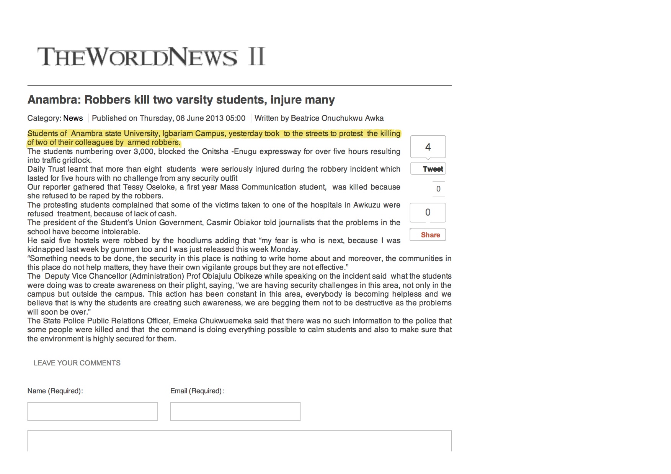Click the Daily Trust learnt sentence
Screen dimensions: 671x474
214,174
